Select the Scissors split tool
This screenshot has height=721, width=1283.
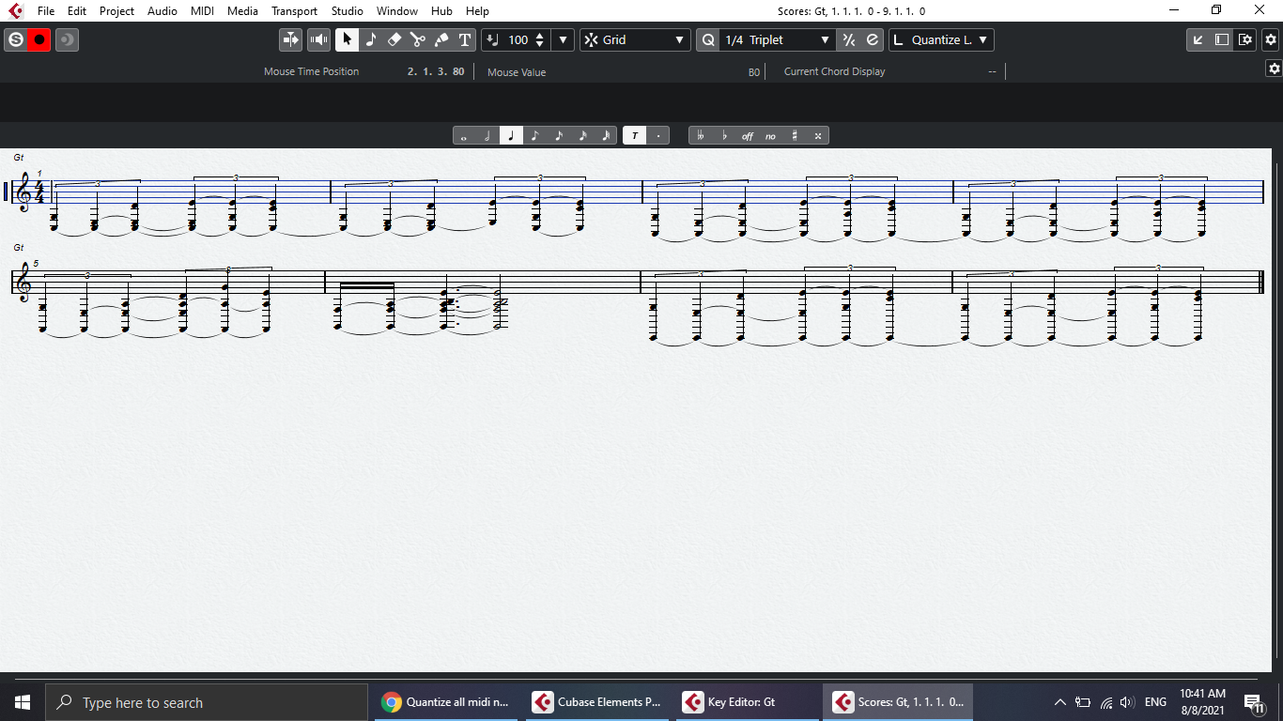point(416,39)
